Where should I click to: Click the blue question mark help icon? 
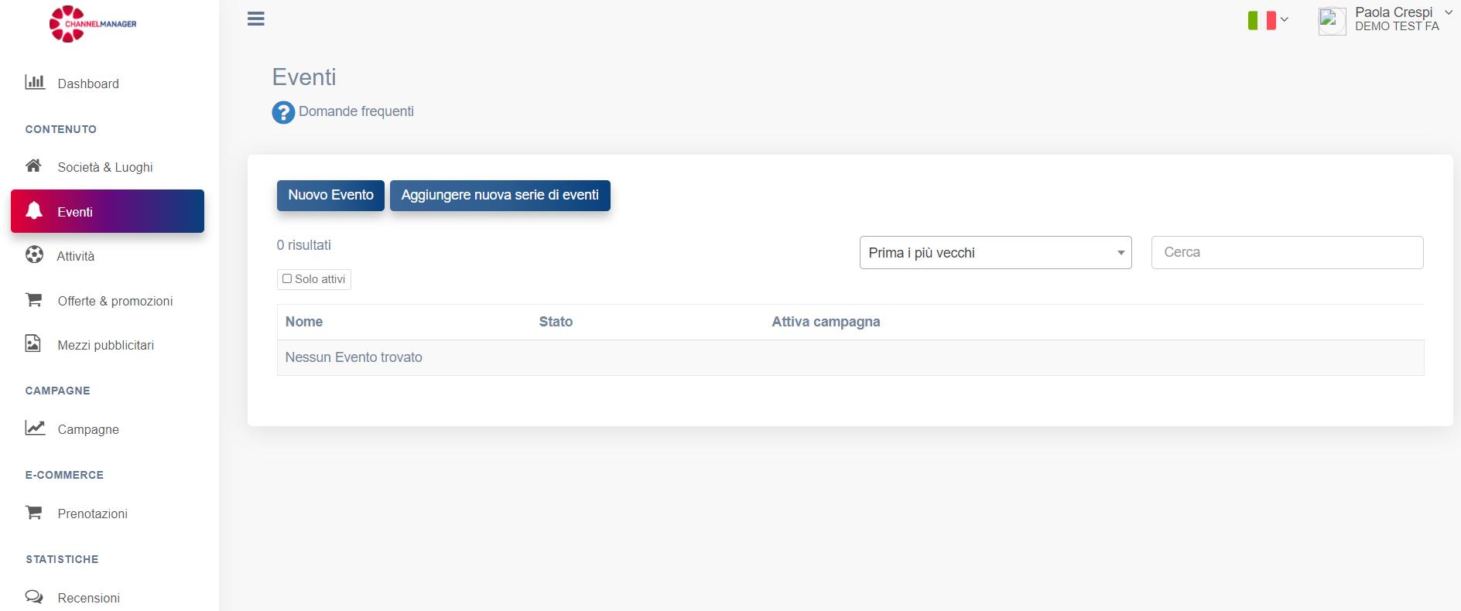tap(283, 112)
